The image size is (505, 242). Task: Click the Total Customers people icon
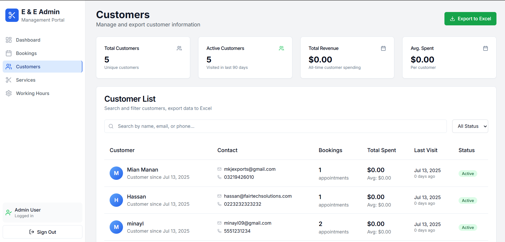(x=179, y=48)
